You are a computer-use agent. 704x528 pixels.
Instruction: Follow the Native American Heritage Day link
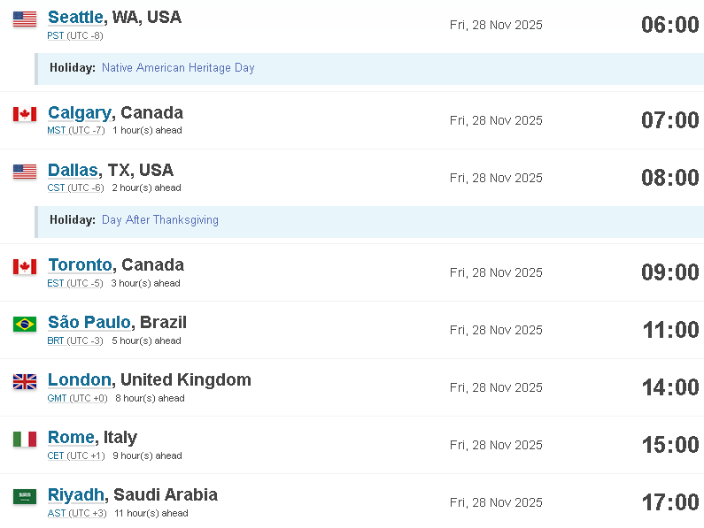tap(178, 68)
